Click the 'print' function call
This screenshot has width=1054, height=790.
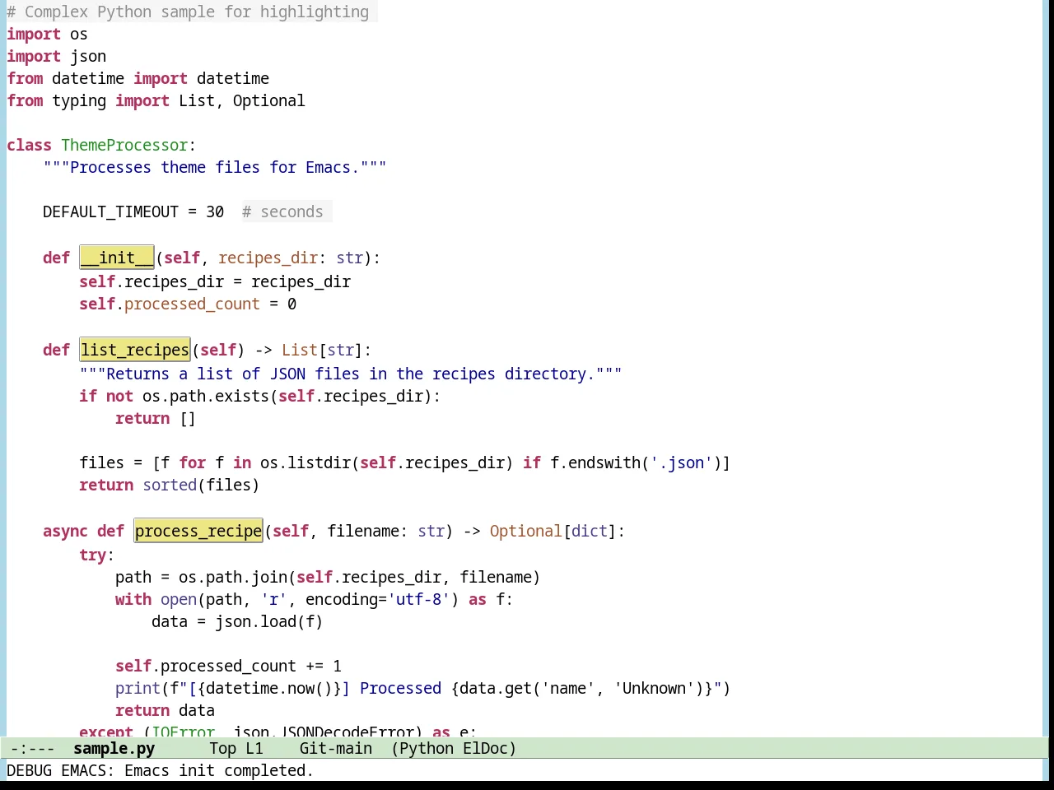[x=138, y=688]
